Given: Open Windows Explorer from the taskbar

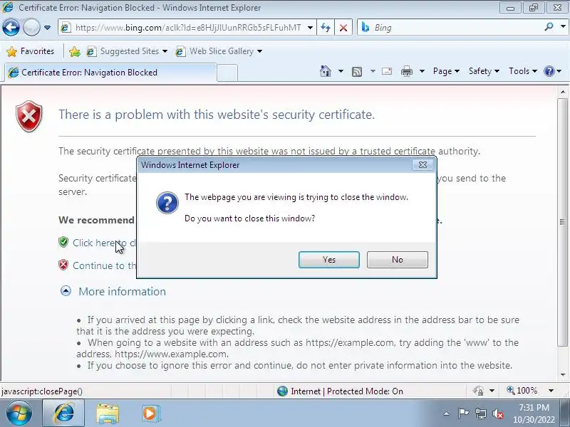Looking at the screenshot, I should (108, 414).
